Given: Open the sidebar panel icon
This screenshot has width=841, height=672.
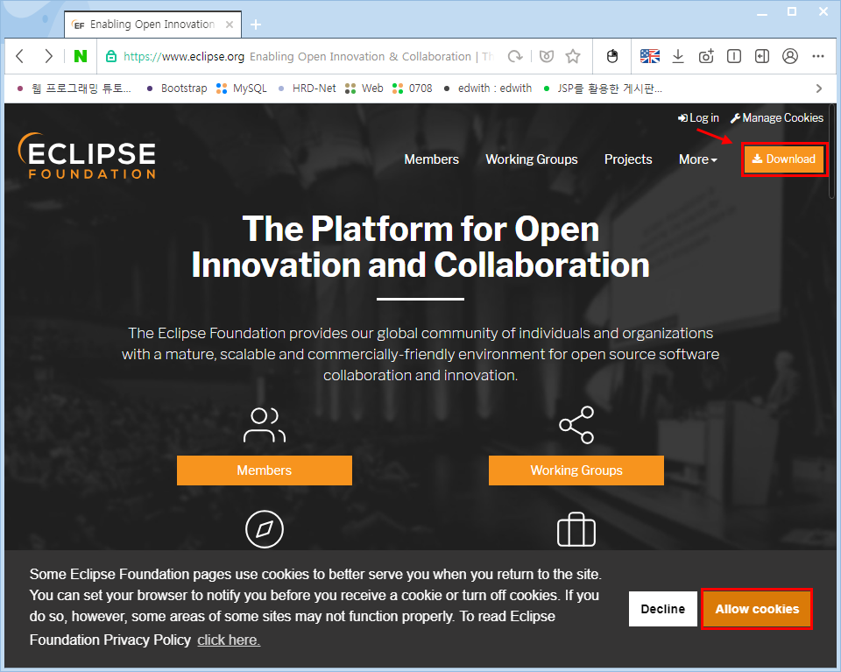Looking at the screenshot, I should tap(761, 56).
